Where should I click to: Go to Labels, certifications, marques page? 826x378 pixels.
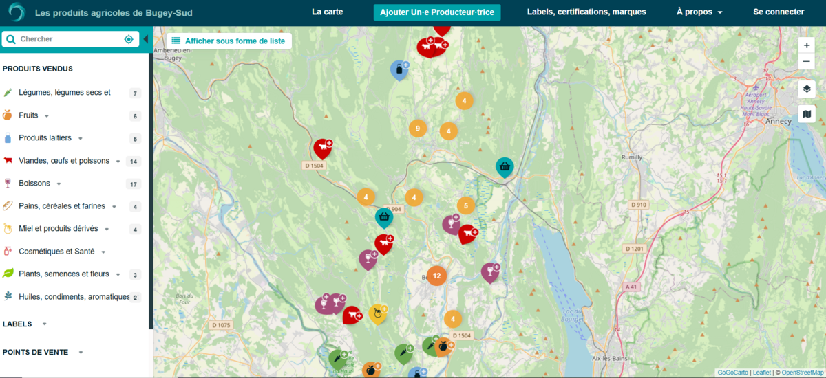pos(586,12)
